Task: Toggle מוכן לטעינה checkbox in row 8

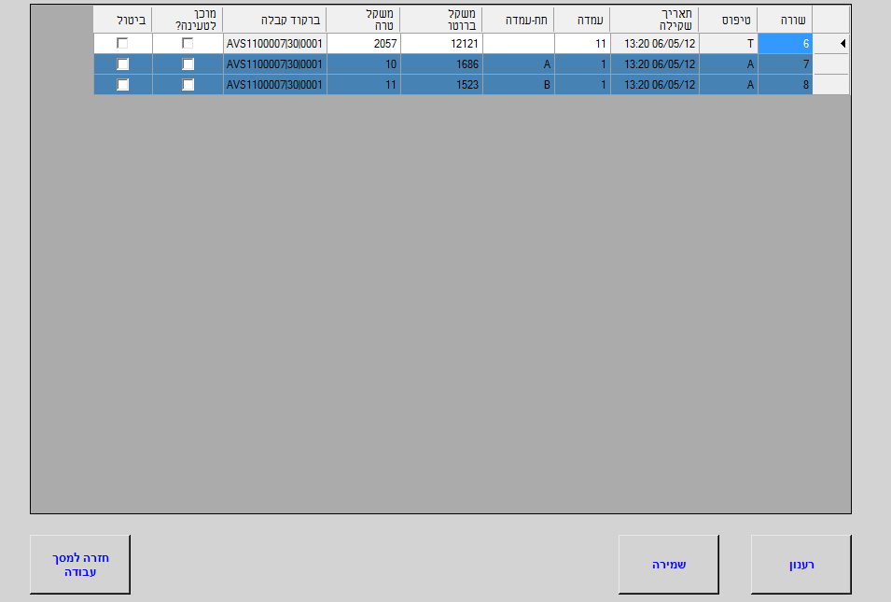Action: pos(188,85)
